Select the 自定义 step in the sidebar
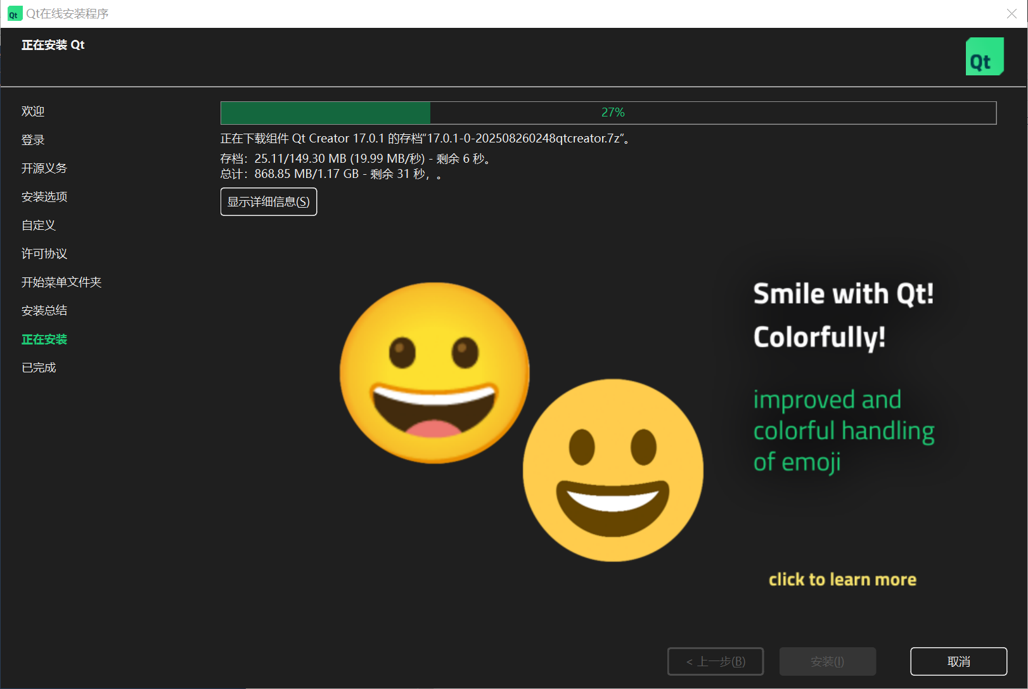 point(39,225)
